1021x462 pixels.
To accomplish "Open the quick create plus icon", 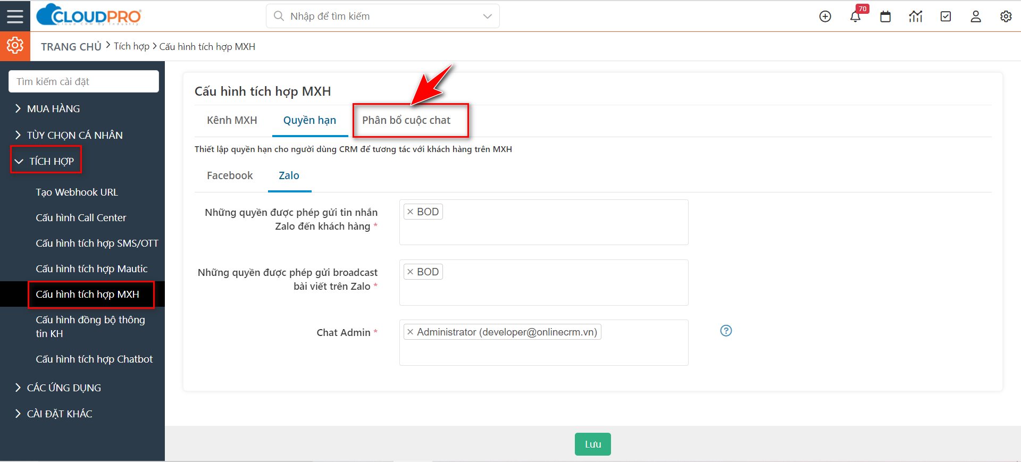I will tap(825, 16).
